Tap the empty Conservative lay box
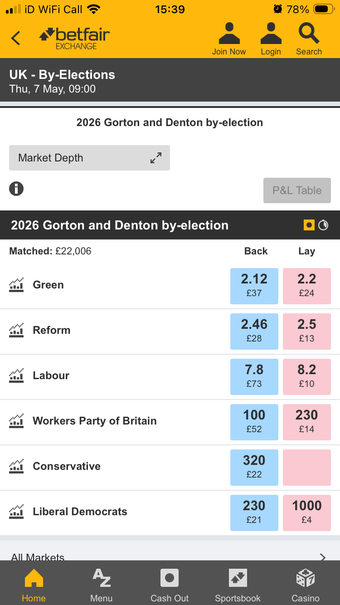 [306, 467]
